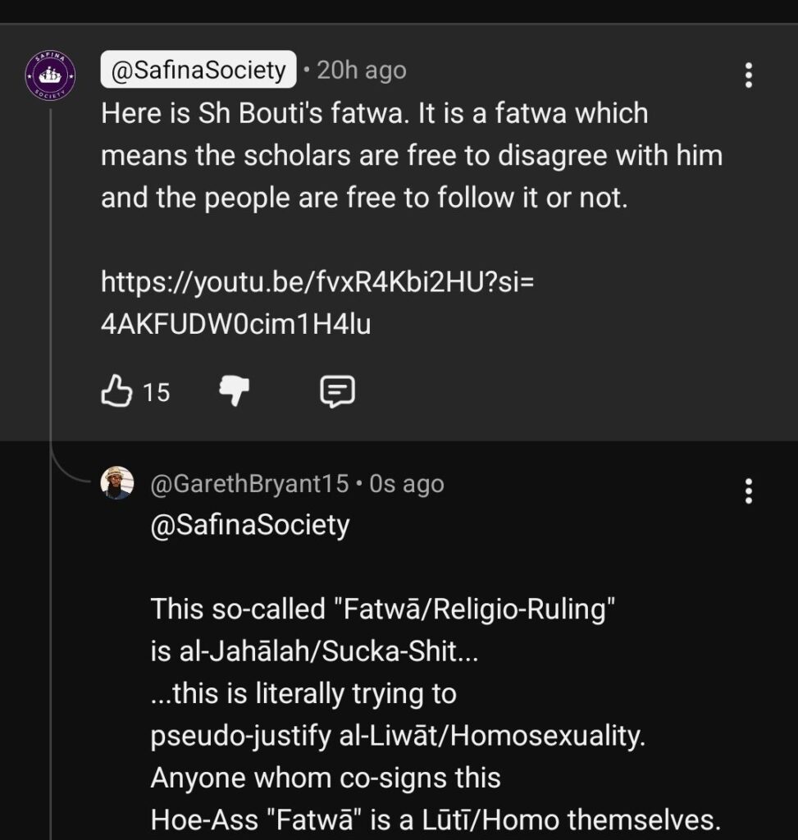Click the "0s ago" reply timestamp

coord(407,484)
